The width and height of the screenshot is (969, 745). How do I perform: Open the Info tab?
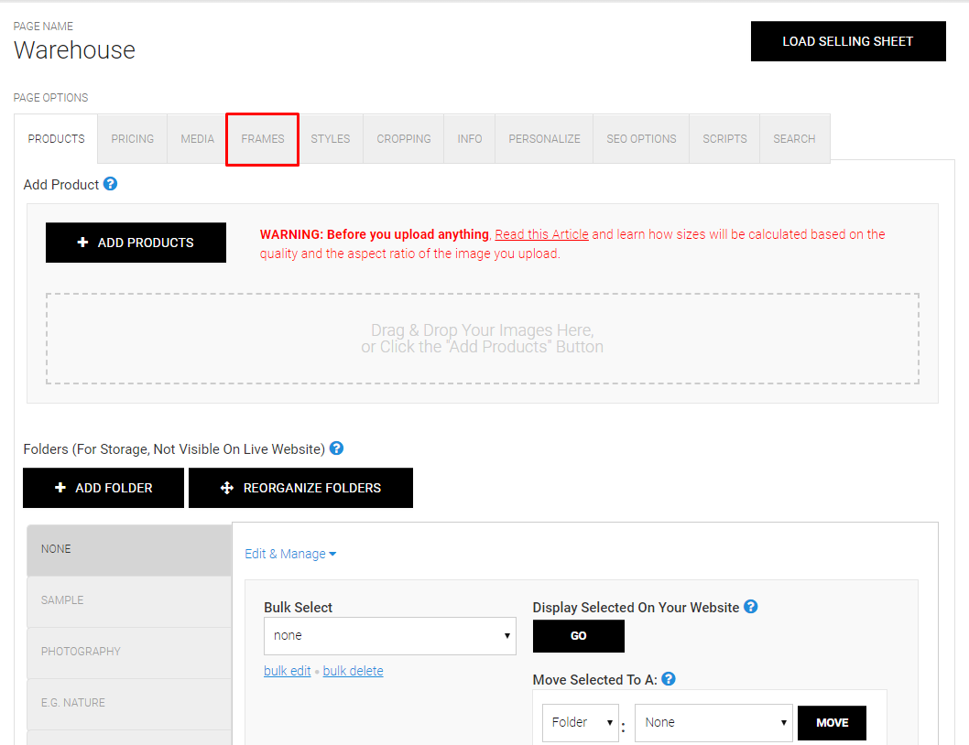pyautogui.click(x=470, y=139)
